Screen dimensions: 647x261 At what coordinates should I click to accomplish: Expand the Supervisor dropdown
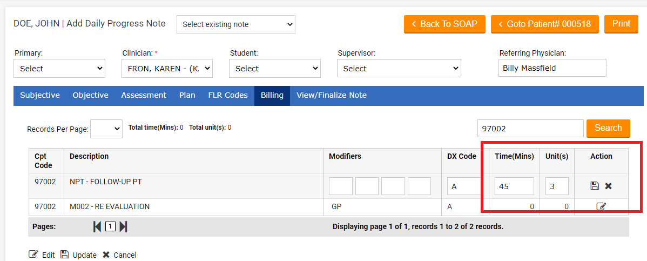(399, 69)
